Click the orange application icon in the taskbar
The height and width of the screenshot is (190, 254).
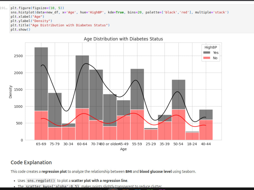point(125,189)
